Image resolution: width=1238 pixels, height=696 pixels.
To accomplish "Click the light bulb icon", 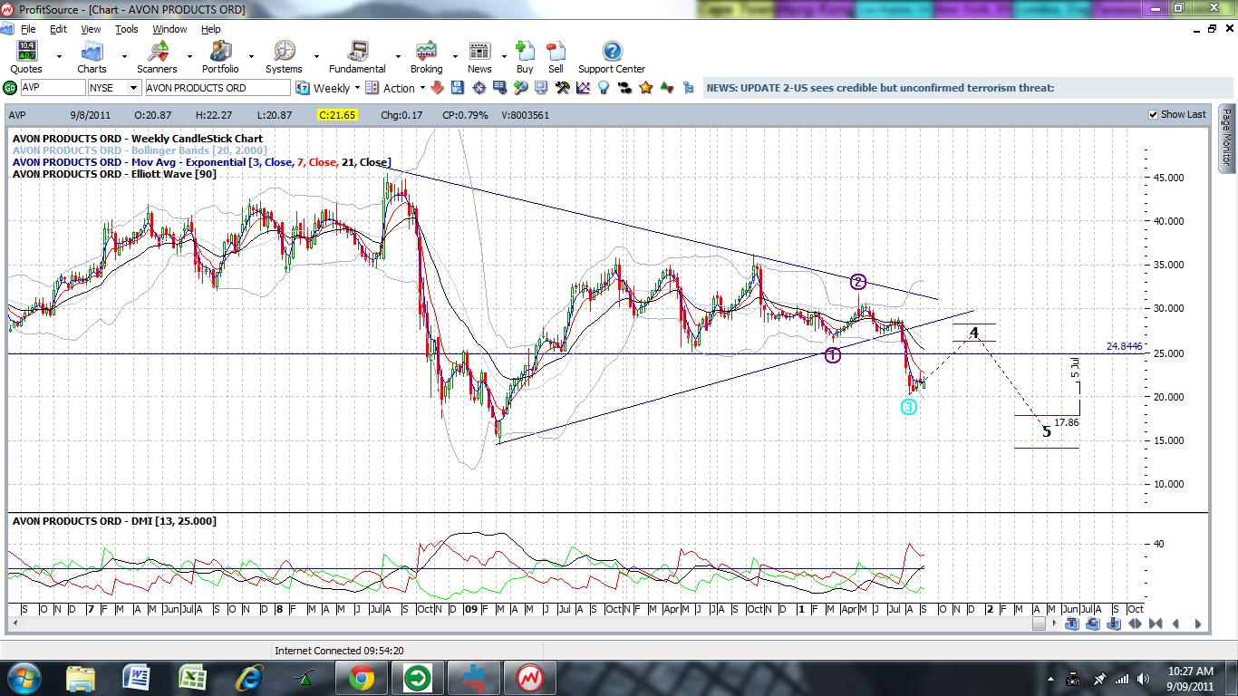I will tap(604, 88).
